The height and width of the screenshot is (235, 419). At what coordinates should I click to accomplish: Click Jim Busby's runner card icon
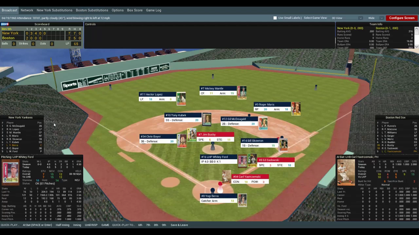(x=192, y=135)
